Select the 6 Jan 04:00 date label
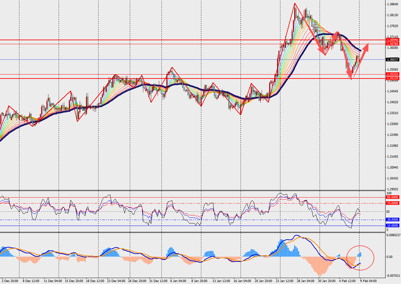 pos(179,281)
